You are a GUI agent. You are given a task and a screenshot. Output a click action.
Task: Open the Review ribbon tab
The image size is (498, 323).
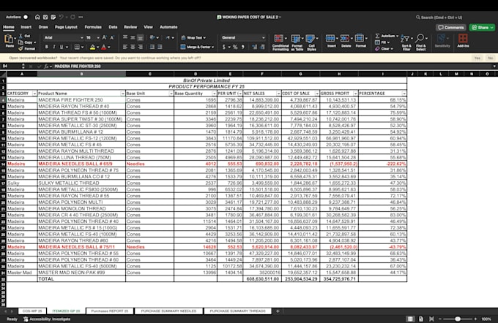pyautogui.click(x=130, y=27)
